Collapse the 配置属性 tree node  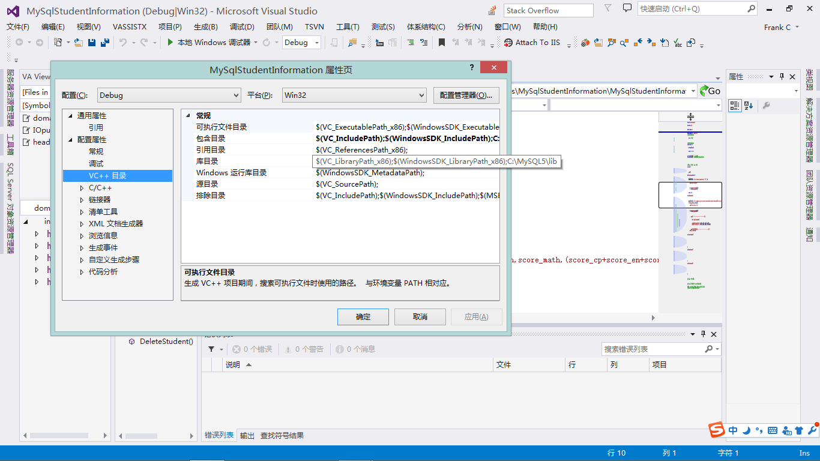point(70,140)
